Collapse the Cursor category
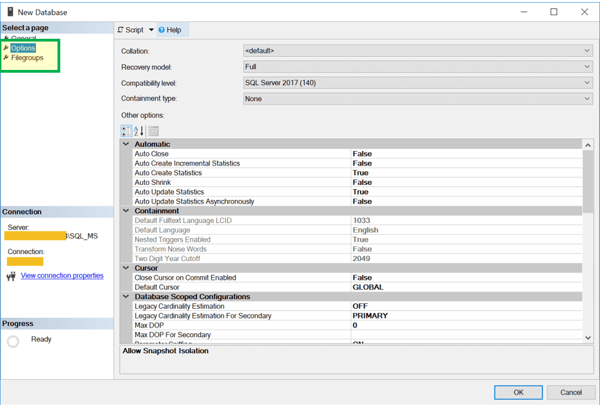This screenshot has height=405, width=600. click(x=126, y=268)
